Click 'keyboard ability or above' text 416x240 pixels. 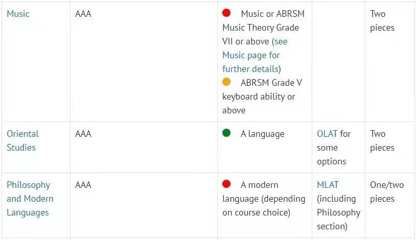[259, 104]
